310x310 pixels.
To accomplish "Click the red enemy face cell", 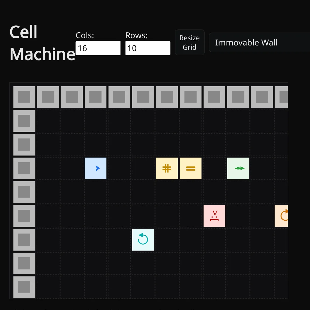I will tap(214, 216).
